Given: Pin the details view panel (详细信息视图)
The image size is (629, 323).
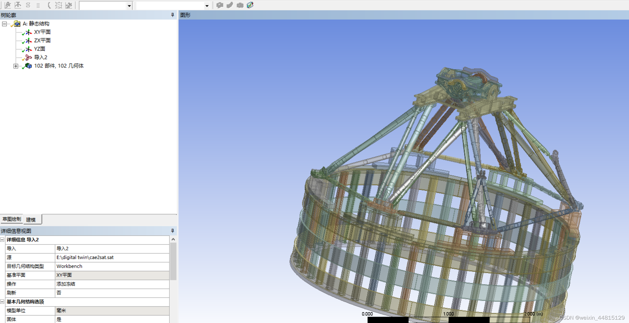Looking at the screenshot, I should [x=172, y=231].
